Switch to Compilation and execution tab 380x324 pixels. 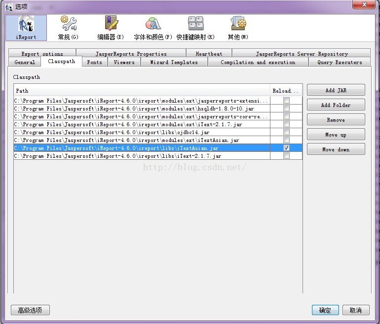[258, 62]
